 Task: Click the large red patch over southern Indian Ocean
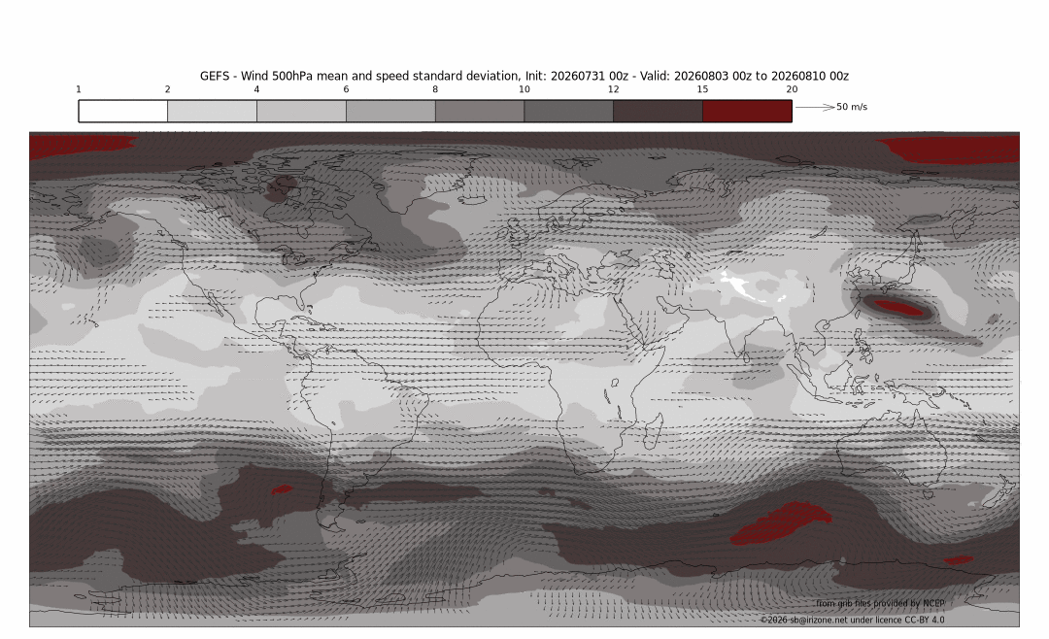click(x=781, y=522)
